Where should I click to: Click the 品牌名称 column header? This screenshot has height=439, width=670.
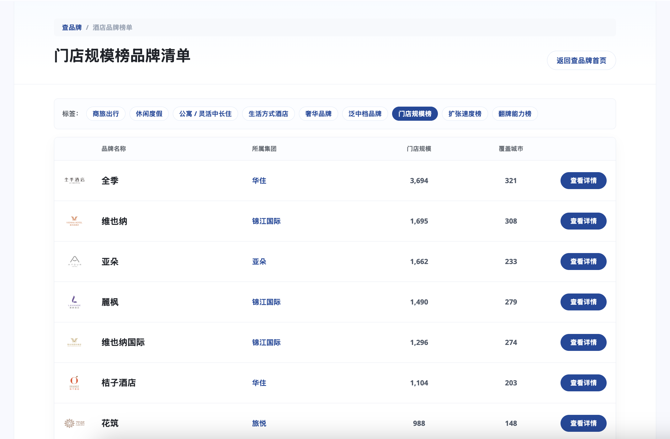click(x=114, y=149)
